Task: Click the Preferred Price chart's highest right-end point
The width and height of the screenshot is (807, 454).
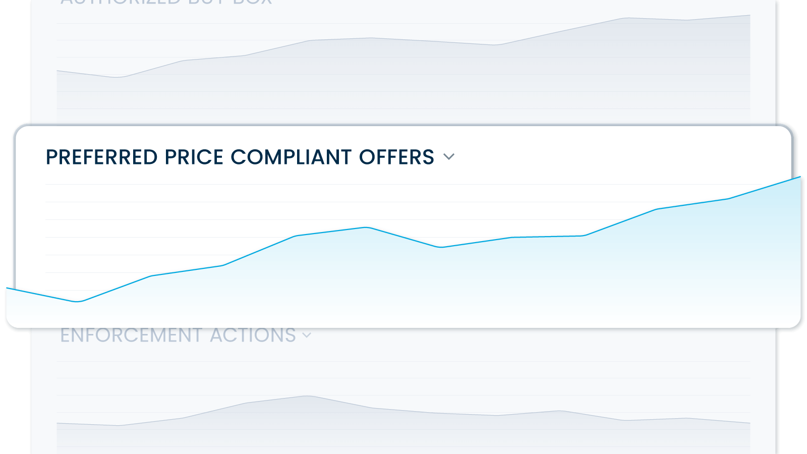Action: point(799,177)
